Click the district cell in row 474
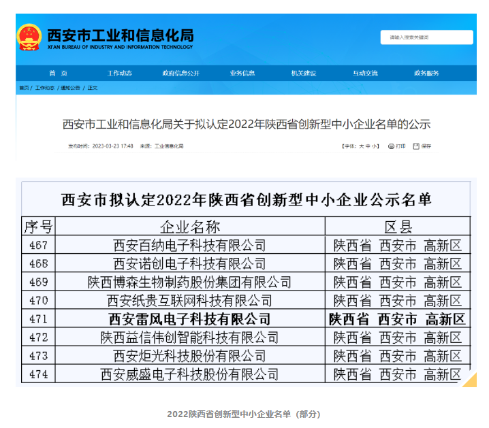This screenshot has height=428, width=489. tap(398, 374)
